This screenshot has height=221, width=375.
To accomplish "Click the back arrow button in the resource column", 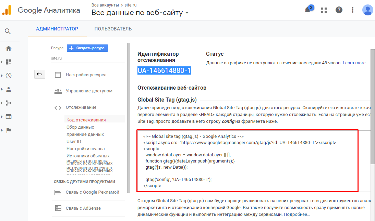I will click(39, 74).
